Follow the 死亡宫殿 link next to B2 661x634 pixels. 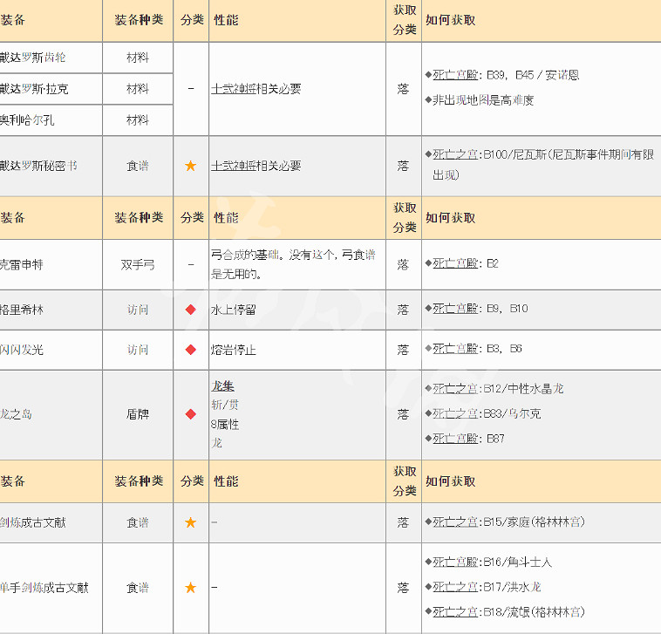point(456,262)
